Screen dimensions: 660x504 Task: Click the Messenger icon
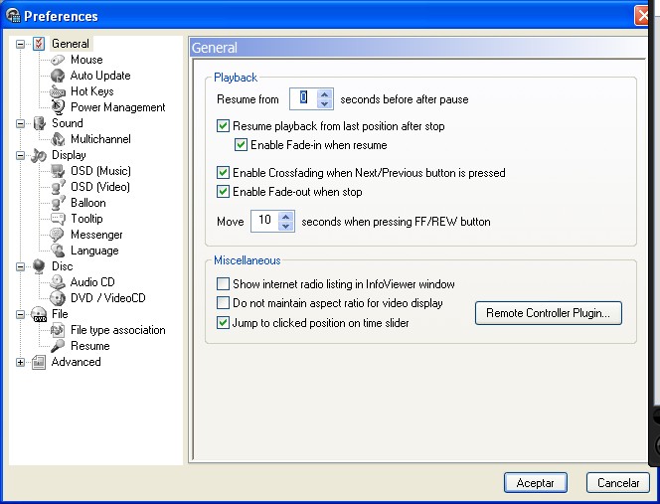coord(57,235)
